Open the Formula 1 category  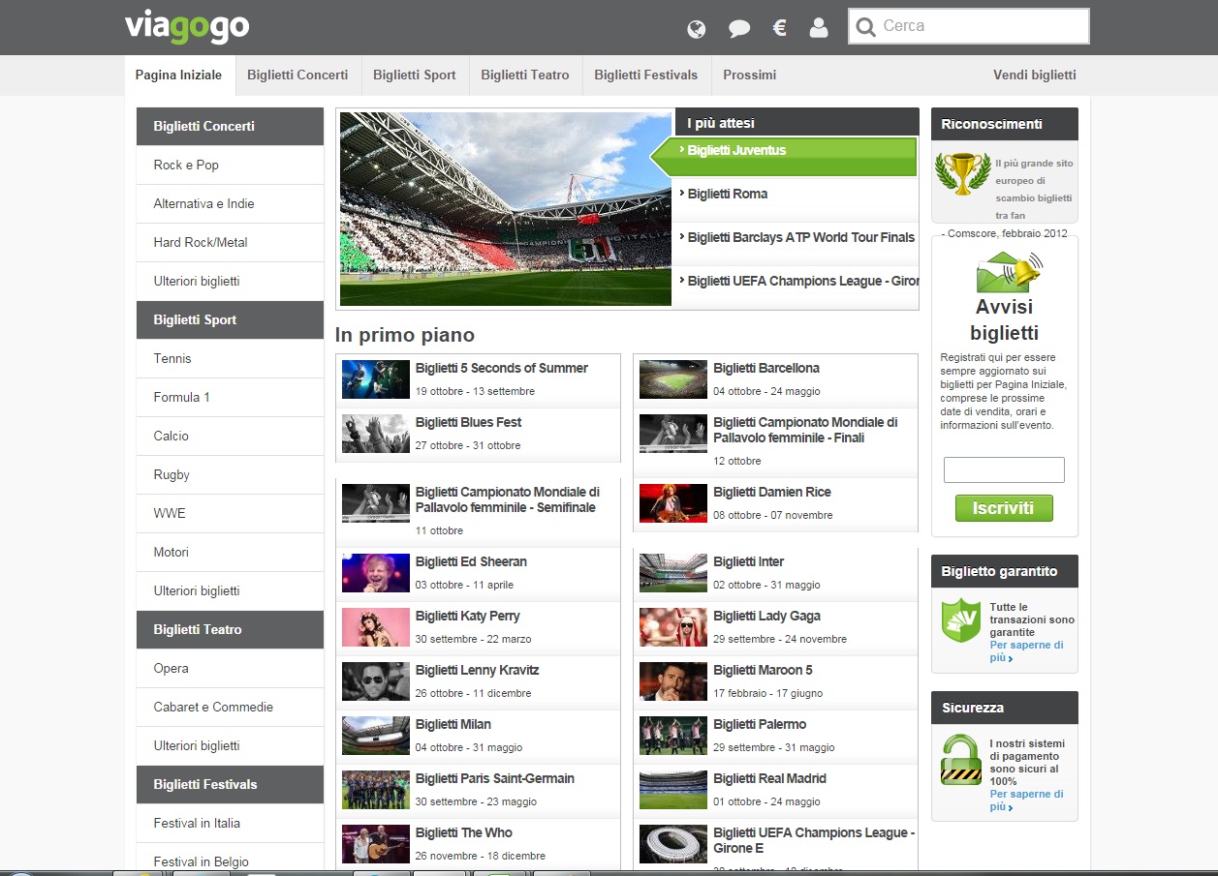click(231, 397)
